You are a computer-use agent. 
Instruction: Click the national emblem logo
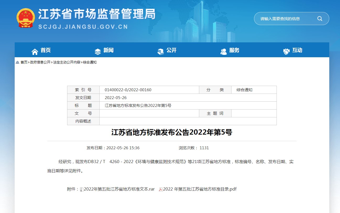tap(26, 18)
